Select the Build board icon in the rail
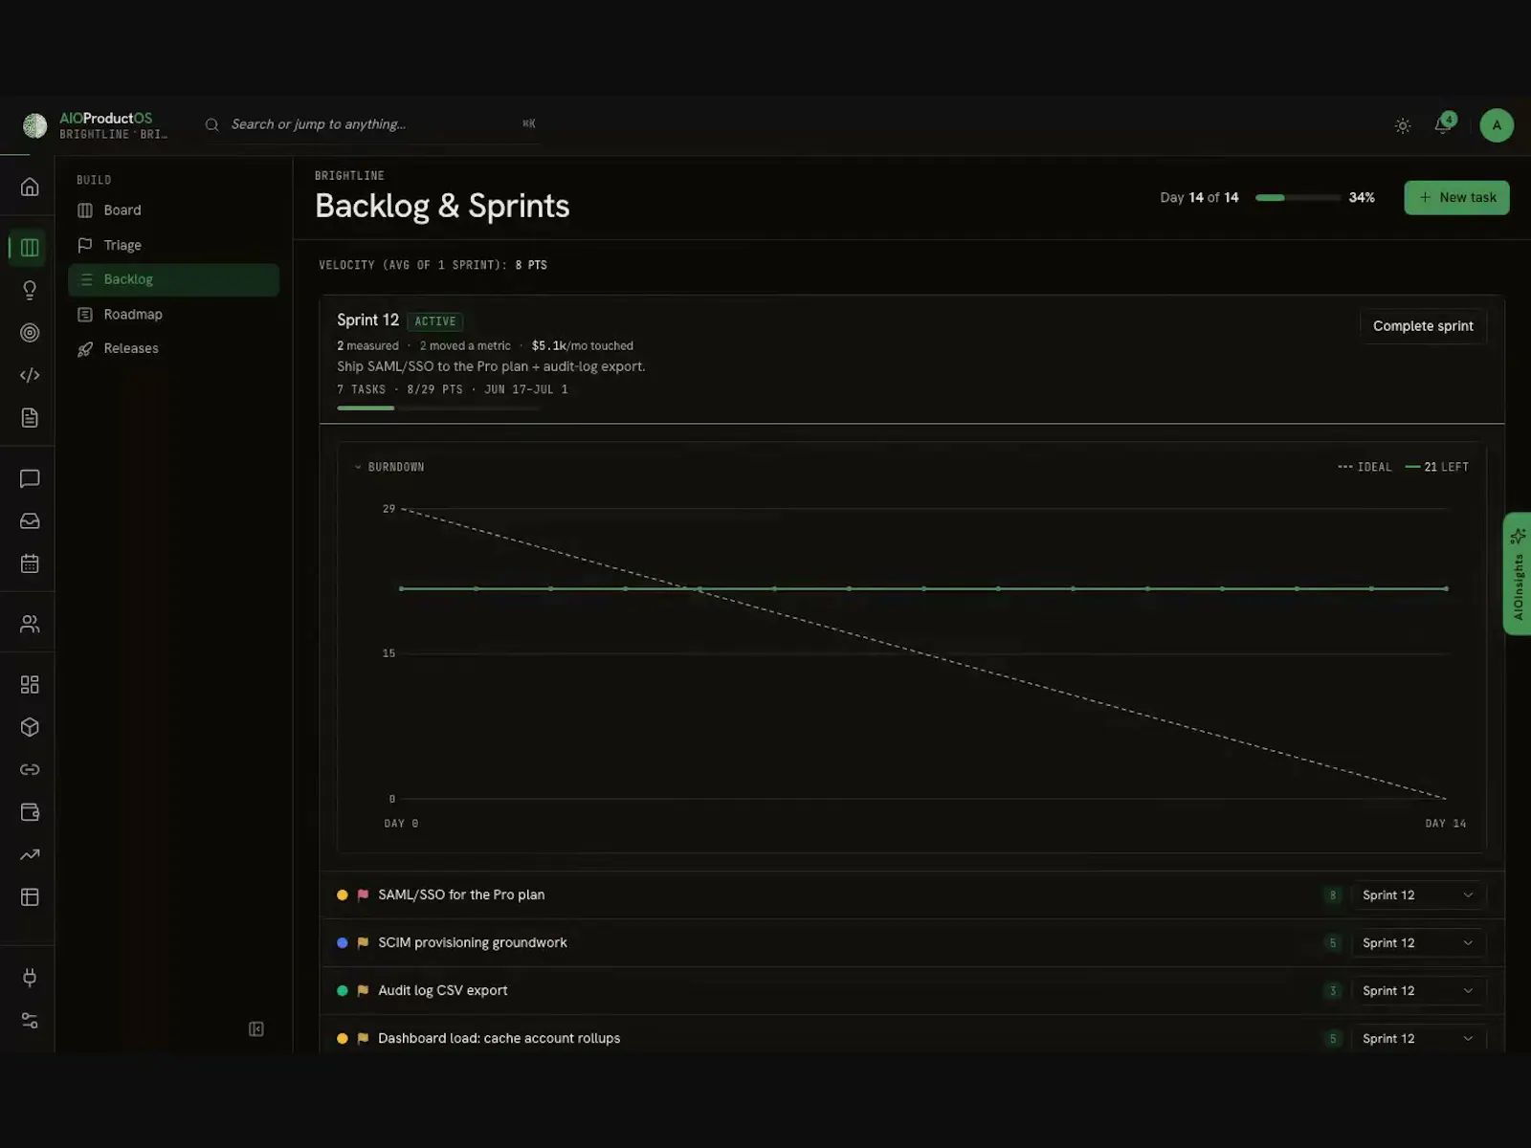This screenshot has height=1148, width=1531. pyautogui.click(x=30, y=248)
